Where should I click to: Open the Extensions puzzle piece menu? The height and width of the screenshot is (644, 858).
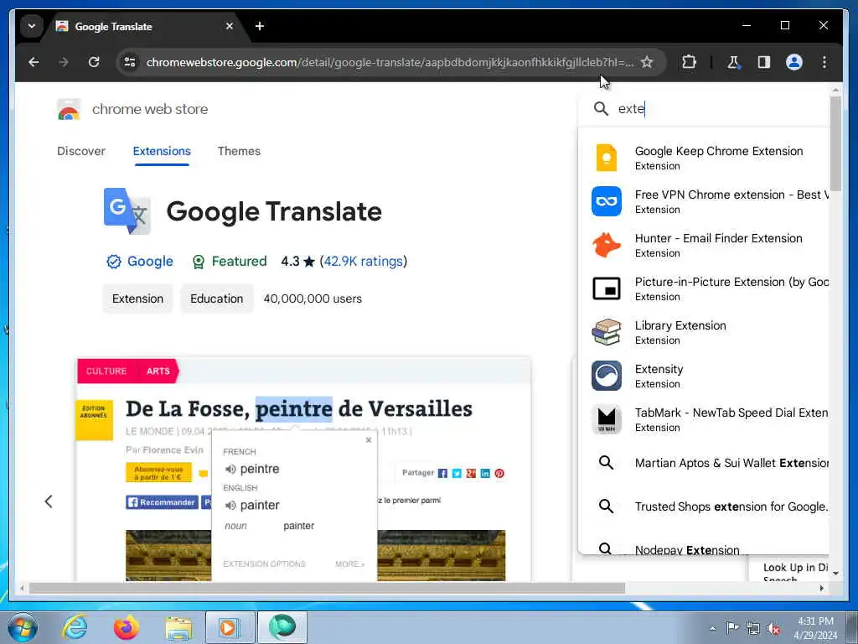[x=689, y=62]
